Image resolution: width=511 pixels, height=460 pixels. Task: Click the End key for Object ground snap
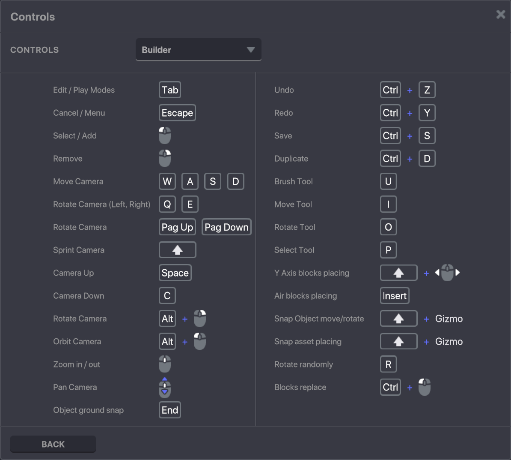point(170,410)
